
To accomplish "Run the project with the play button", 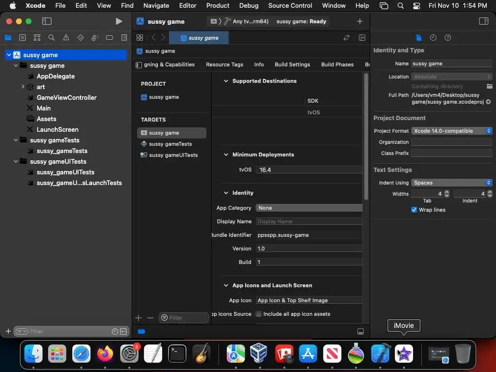I will (119, 21).
